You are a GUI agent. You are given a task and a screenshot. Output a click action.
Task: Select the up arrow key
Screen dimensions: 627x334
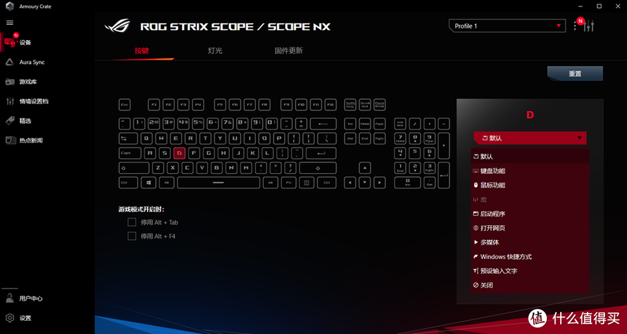click(365, 168)
